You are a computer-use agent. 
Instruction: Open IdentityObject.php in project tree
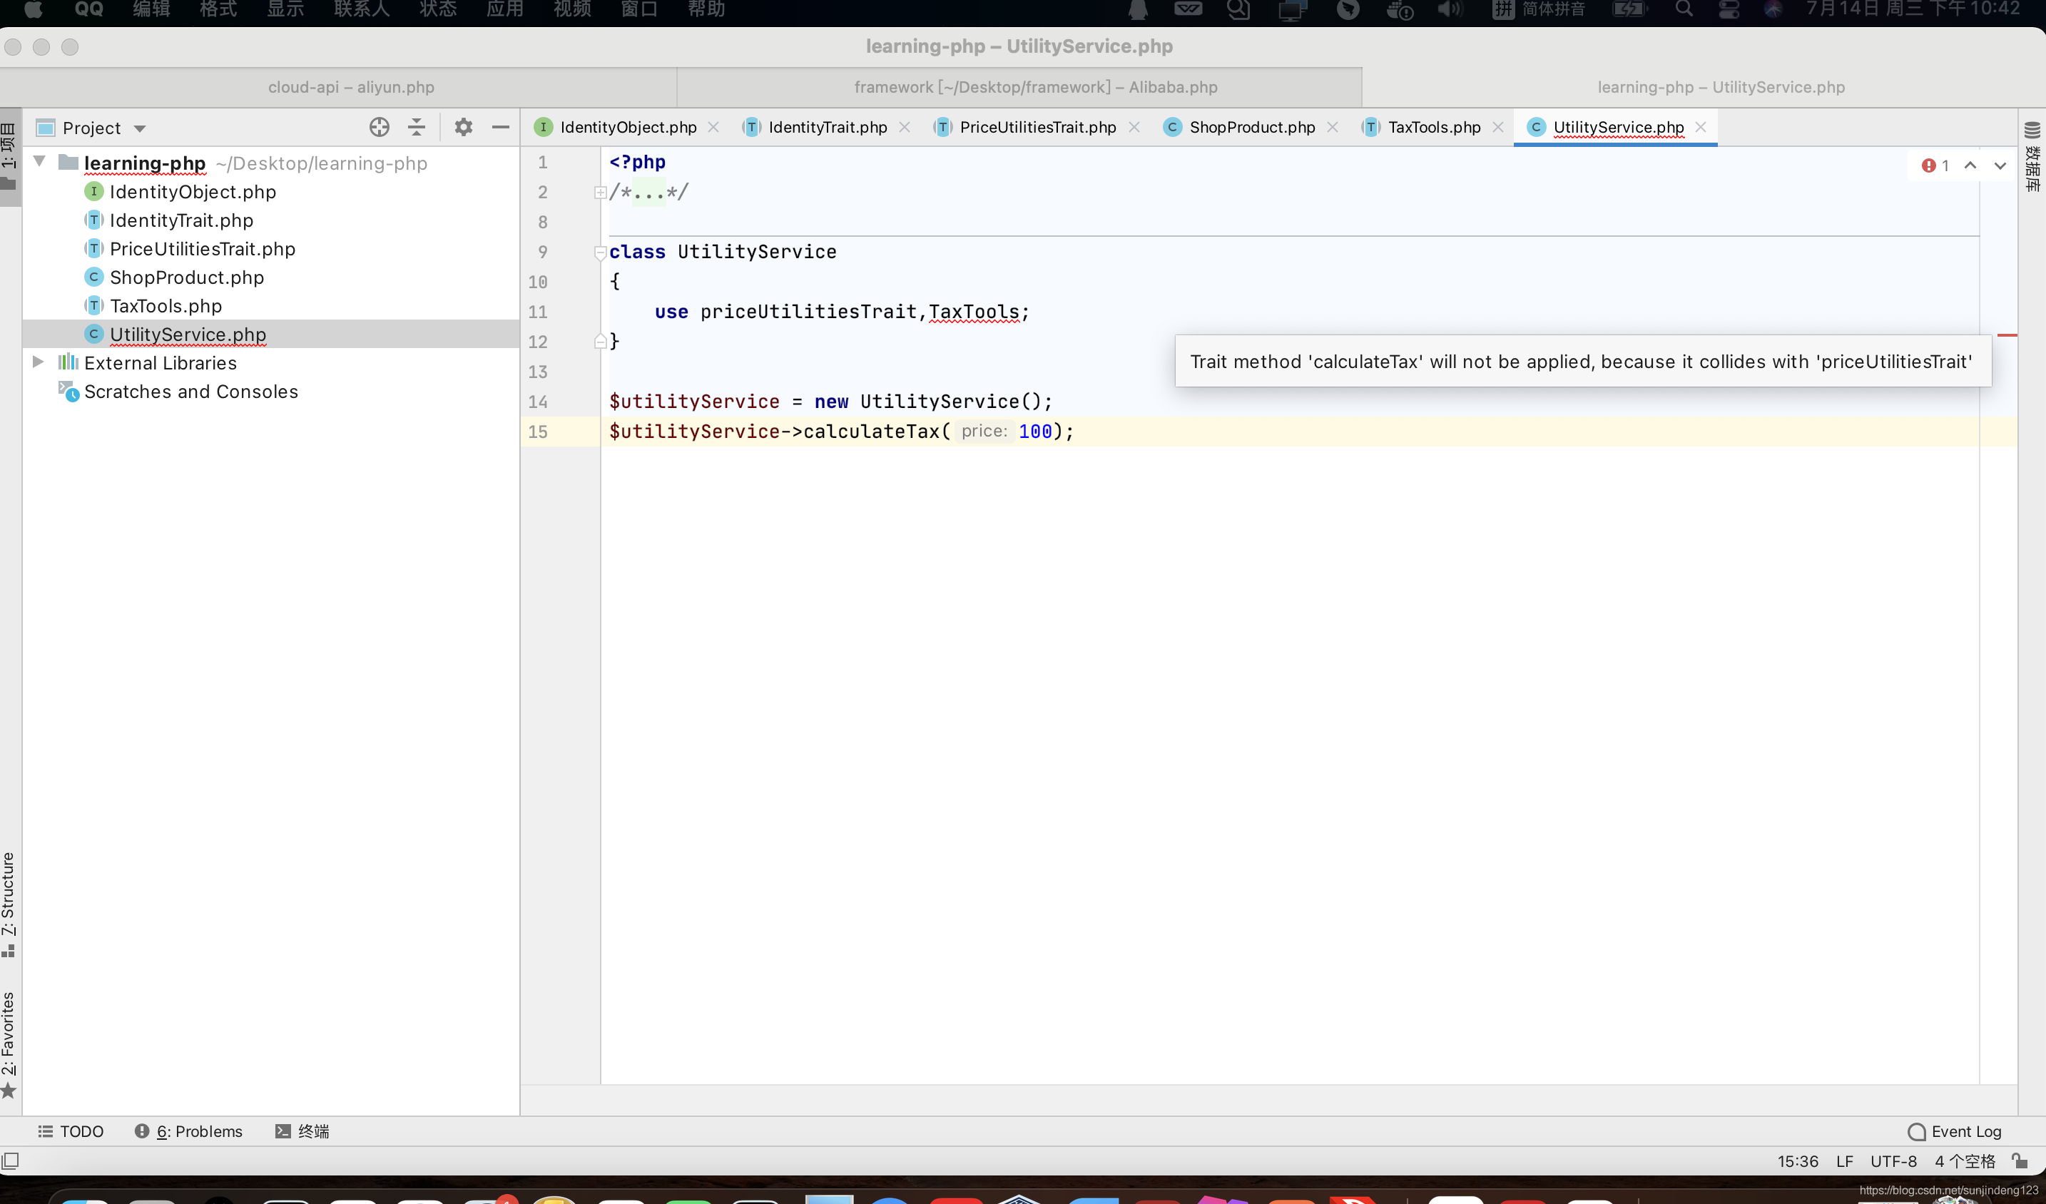click(x=193, y=192)
